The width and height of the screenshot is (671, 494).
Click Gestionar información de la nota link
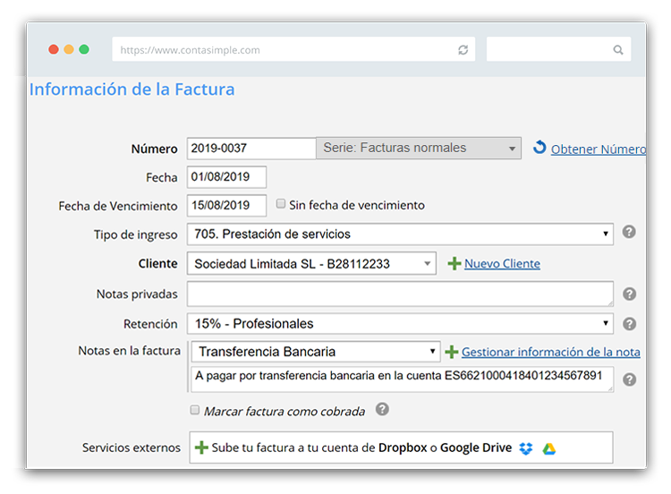click(551, 352)
